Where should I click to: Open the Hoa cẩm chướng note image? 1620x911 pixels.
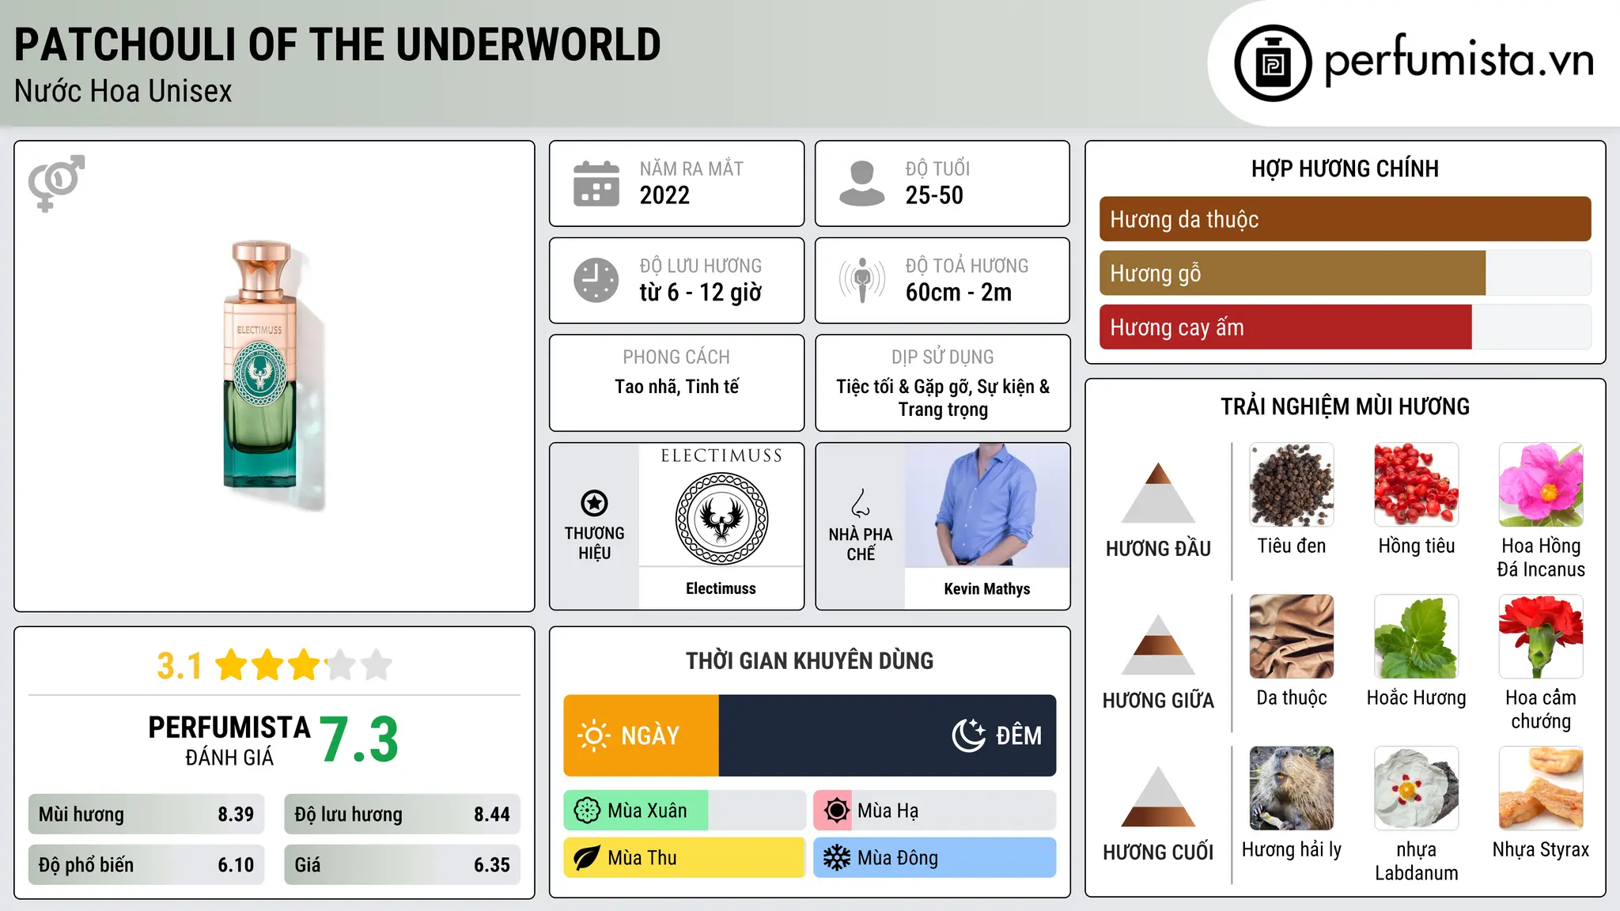coord(1541,637)
